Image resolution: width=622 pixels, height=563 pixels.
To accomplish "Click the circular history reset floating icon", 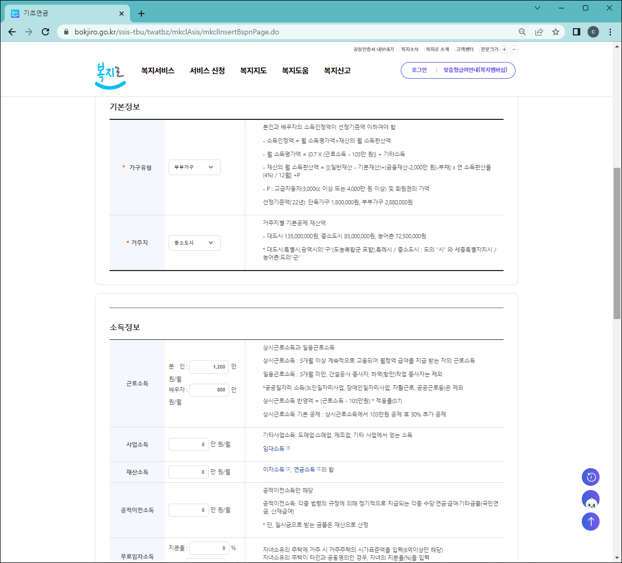I will (x=590, y=476).
